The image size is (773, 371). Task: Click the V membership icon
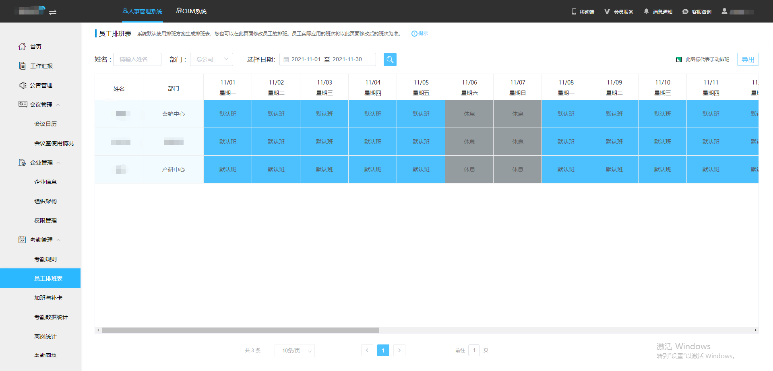[607, 12]
